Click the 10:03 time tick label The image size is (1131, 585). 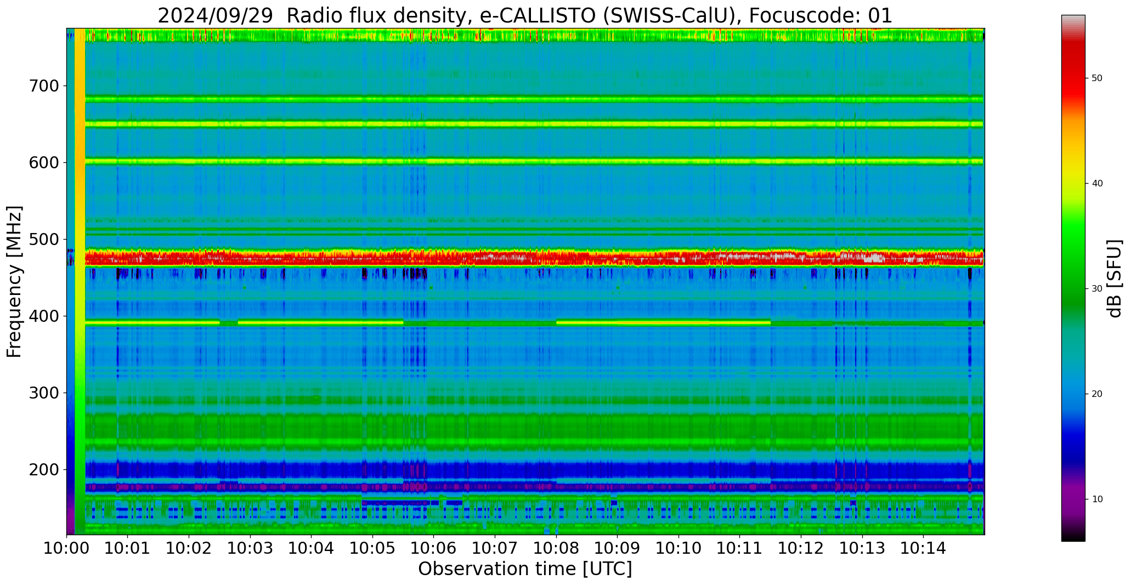[250, 548]
